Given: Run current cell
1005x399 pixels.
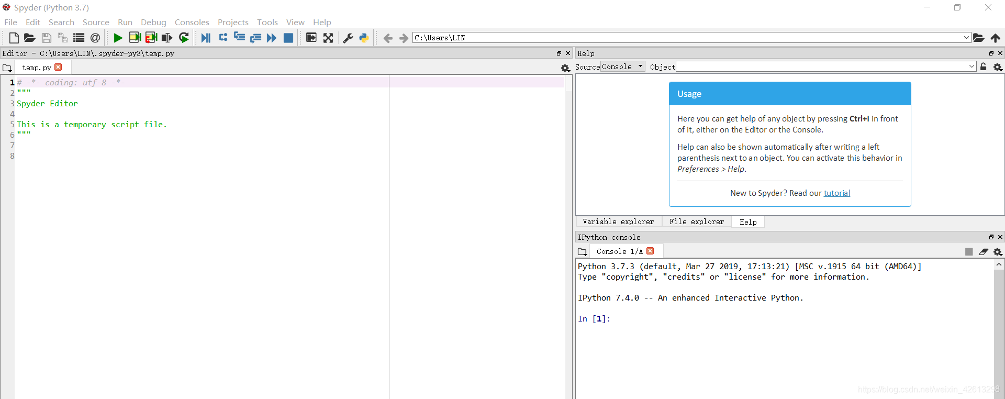Looking at the screenshot, I should point(135,38).
